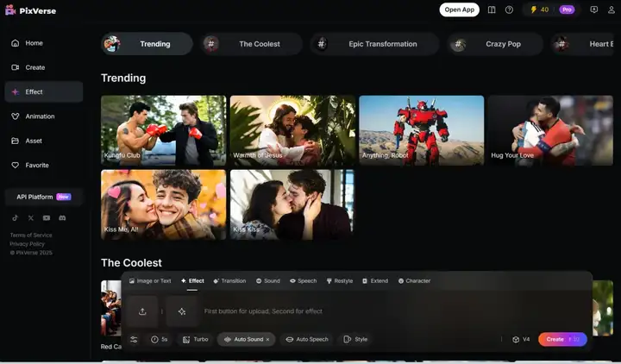Remove the Auto Sound option
This screenshot has height=364, width=621.
(267, 340)
